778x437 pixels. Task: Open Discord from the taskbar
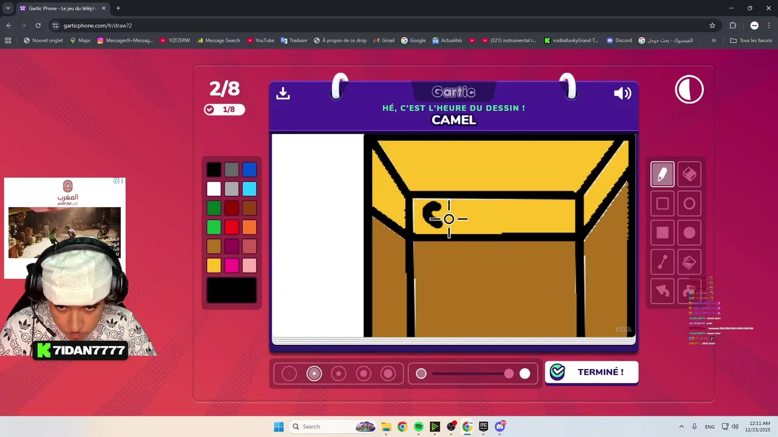click(500, 427)
